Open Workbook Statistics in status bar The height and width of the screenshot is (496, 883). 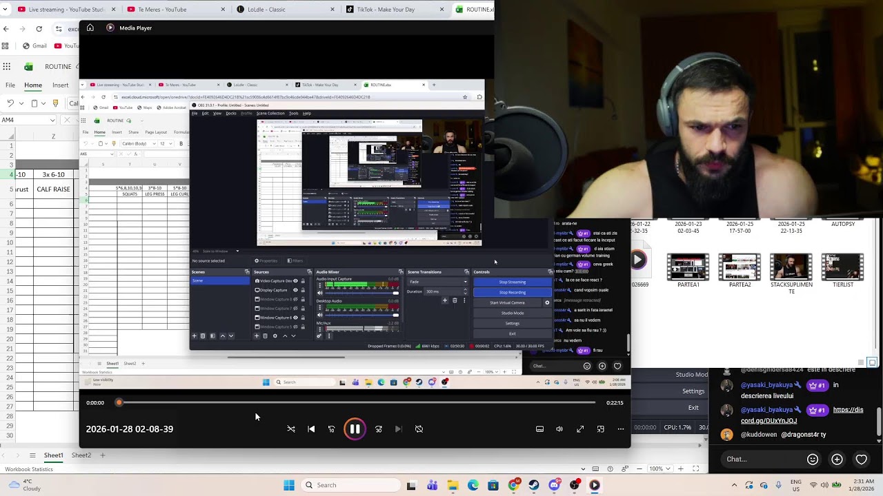click(28, 469)
